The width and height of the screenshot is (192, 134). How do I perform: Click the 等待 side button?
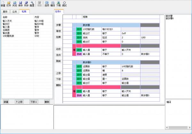click(59, 31)
